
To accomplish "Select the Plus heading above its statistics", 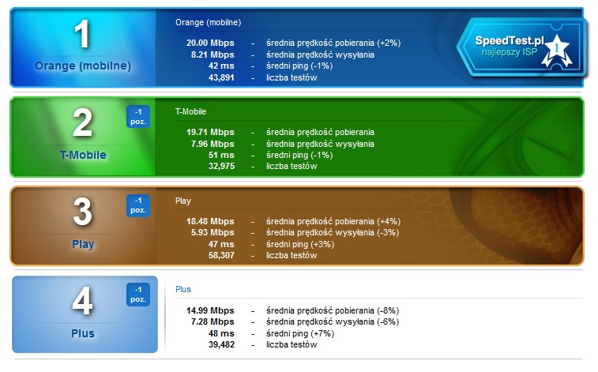I will coord(183,289).
